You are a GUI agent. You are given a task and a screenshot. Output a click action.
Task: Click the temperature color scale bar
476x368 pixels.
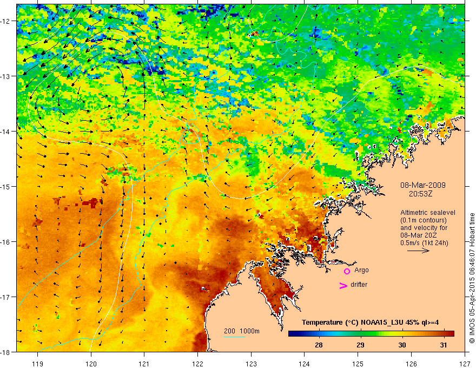pyautogui.click(x=371, y=333)
